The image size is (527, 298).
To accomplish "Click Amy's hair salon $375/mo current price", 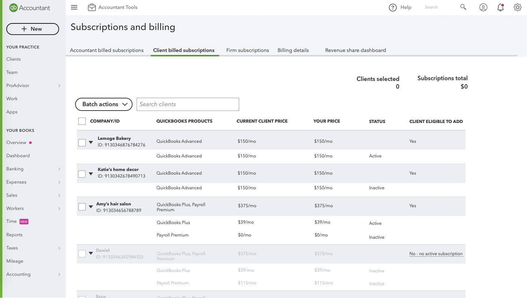I will pos(247,206).
